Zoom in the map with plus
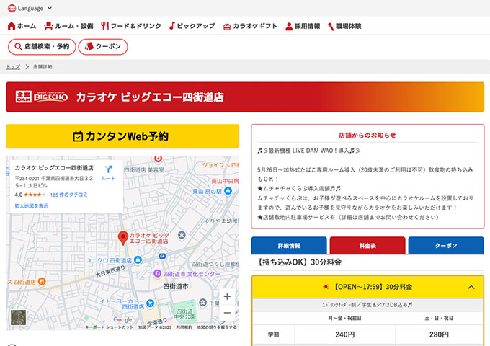 tap(227, 296)
